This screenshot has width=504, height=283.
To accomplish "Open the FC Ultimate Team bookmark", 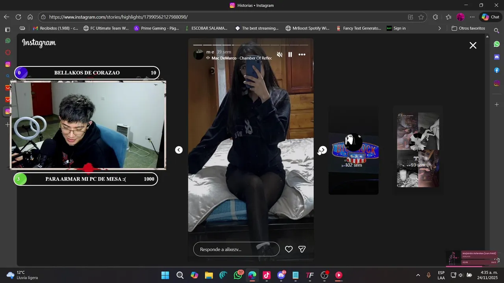I will click(x=106, y=28).
